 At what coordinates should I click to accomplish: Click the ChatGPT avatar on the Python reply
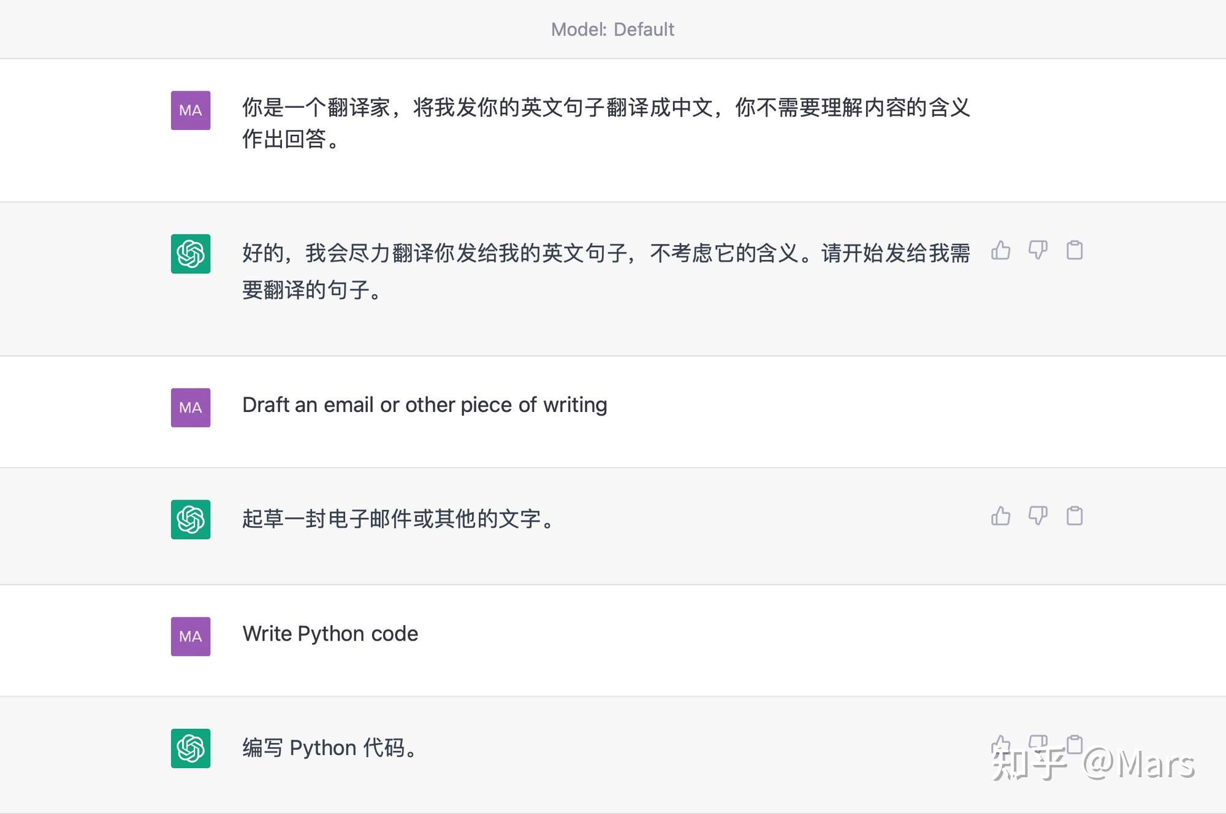point(190,749)
